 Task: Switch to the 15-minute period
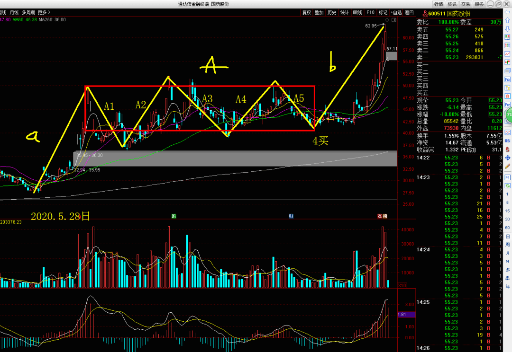click(507, 211)
